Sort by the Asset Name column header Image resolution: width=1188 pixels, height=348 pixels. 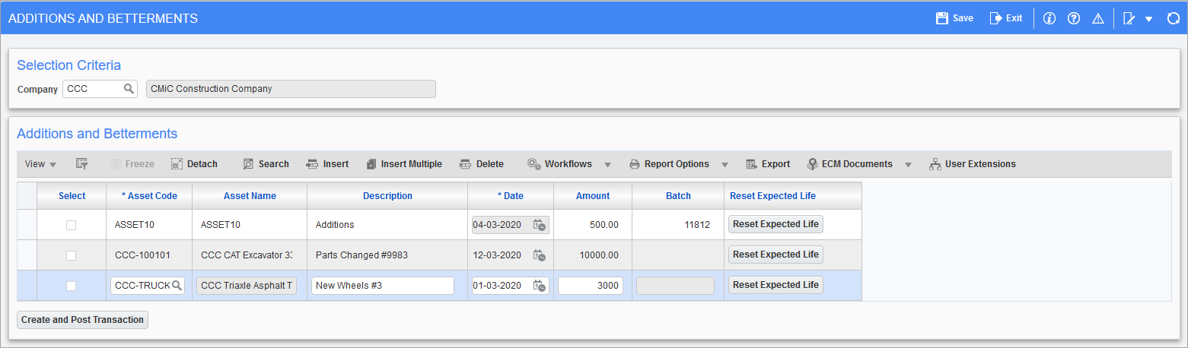coord(250,196)
